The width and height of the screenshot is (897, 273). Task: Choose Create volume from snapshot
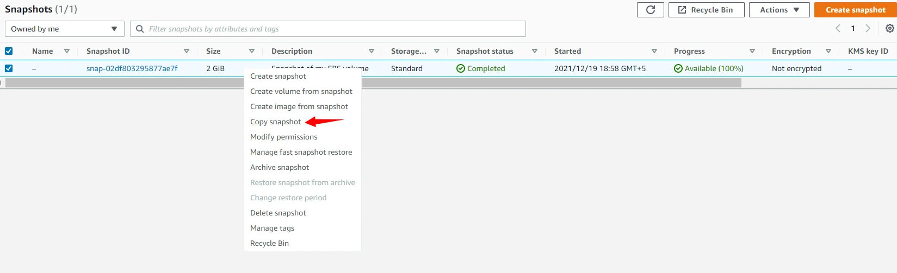coord(301,91)
